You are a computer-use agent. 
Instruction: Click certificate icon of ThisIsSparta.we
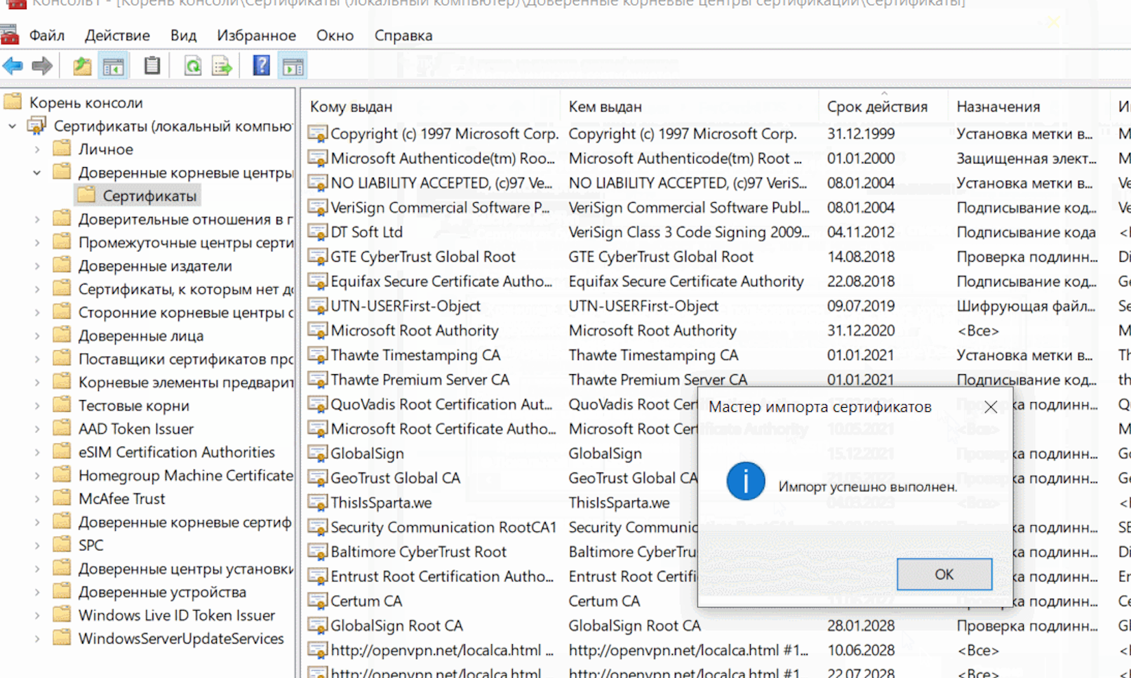point(318,503)
